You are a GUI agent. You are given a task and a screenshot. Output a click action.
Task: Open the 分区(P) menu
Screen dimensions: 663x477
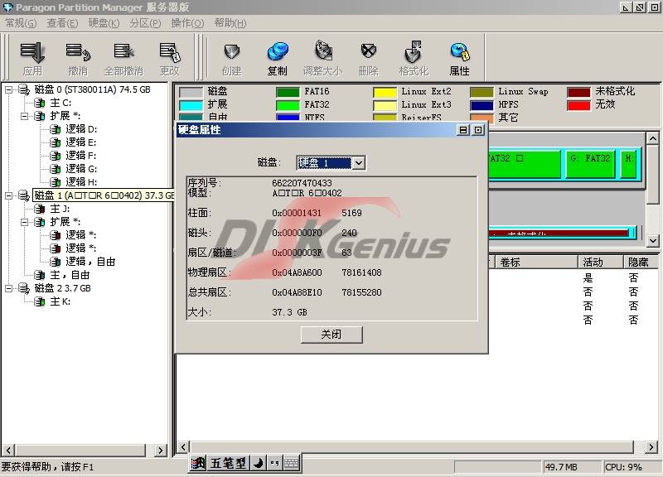coord(146,23)
